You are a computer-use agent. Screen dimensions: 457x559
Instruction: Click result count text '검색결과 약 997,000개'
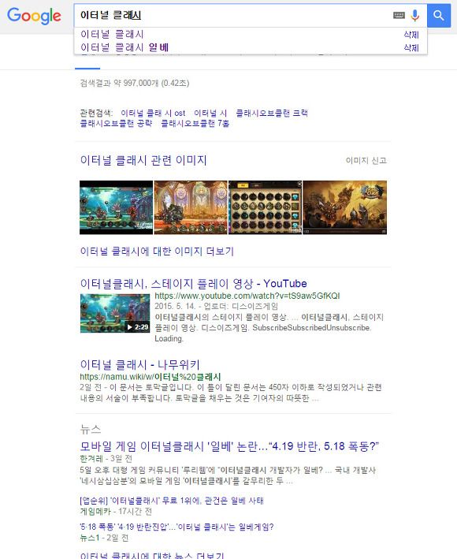click(x=134, y=84)
